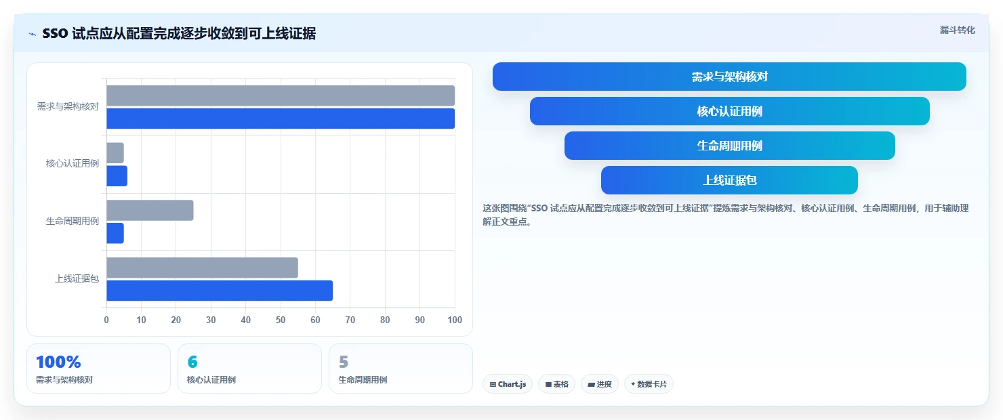The height and width of the screenshot is (420, 1003).
Task: Click the blue bar for 核心认证用例
Action: 117,176
